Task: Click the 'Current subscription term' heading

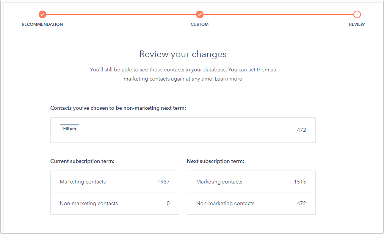Action: (x=82, y=161)
